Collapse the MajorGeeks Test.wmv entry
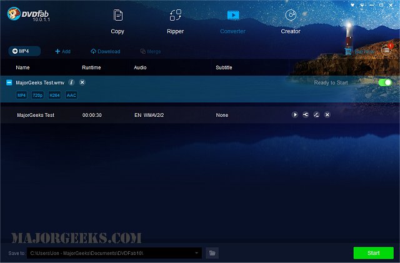Image resolution: width=400 pixels, height=263 pixels. click(x=9, y=82)
